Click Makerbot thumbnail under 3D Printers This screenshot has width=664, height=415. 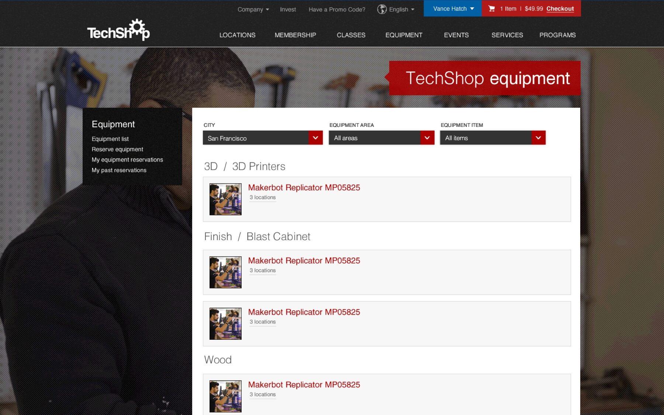pos(225,199)
